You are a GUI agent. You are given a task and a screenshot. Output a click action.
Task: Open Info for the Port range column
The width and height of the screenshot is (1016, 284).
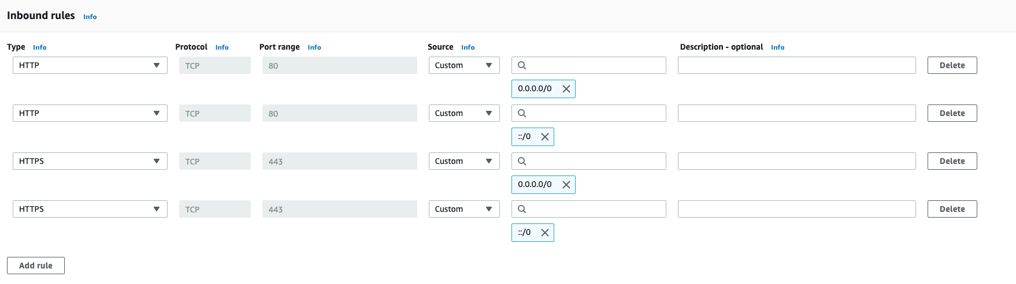pos(314,47)
